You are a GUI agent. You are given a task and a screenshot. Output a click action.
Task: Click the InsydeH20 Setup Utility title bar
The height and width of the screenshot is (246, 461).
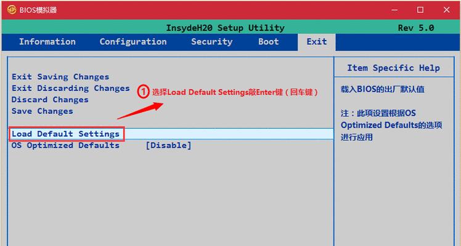(x=225, y=28)
